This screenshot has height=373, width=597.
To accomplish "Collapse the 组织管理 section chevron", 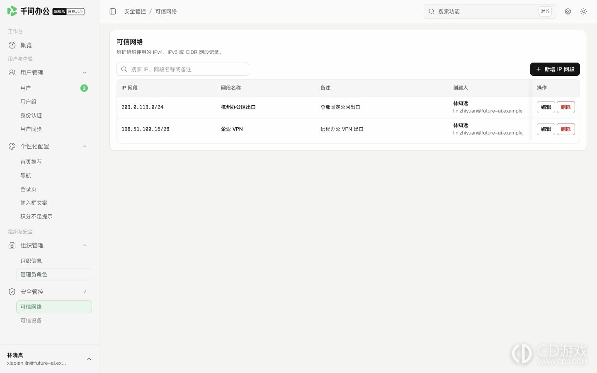I will (85, 245).
